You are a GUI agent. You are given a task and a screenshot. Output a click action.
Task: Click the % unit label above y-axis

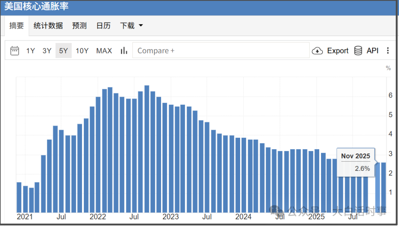tap(388, 68)
